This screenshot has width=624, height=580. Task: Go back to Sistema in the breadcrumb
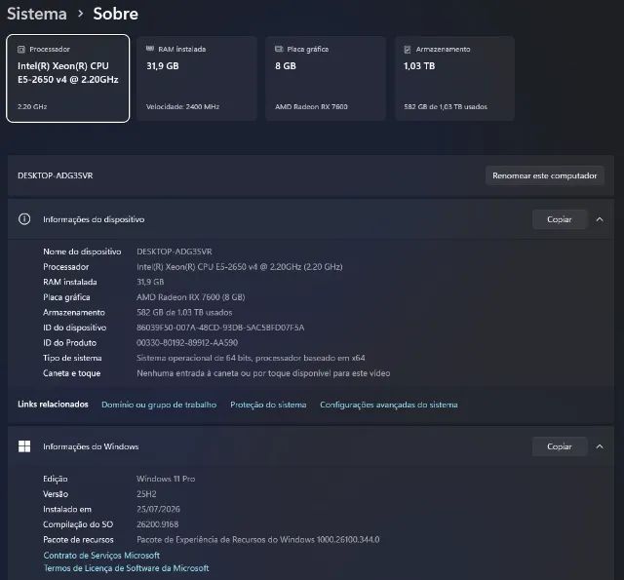click(x=37, y=14)
